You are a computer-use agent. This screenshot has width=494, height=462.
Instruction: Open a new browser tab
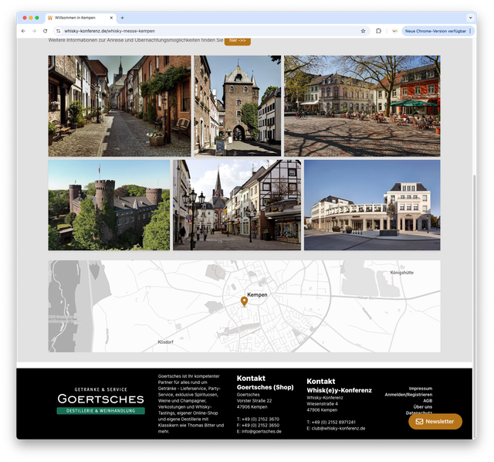coord(122,18)
